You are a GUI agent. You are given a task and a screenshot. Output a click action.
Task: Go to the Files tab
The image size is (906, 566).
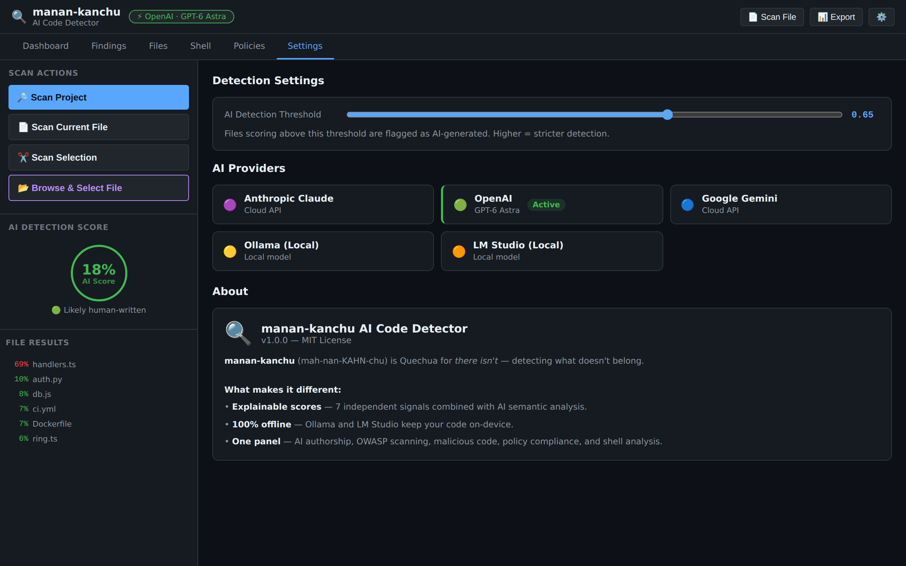(158, 46)
